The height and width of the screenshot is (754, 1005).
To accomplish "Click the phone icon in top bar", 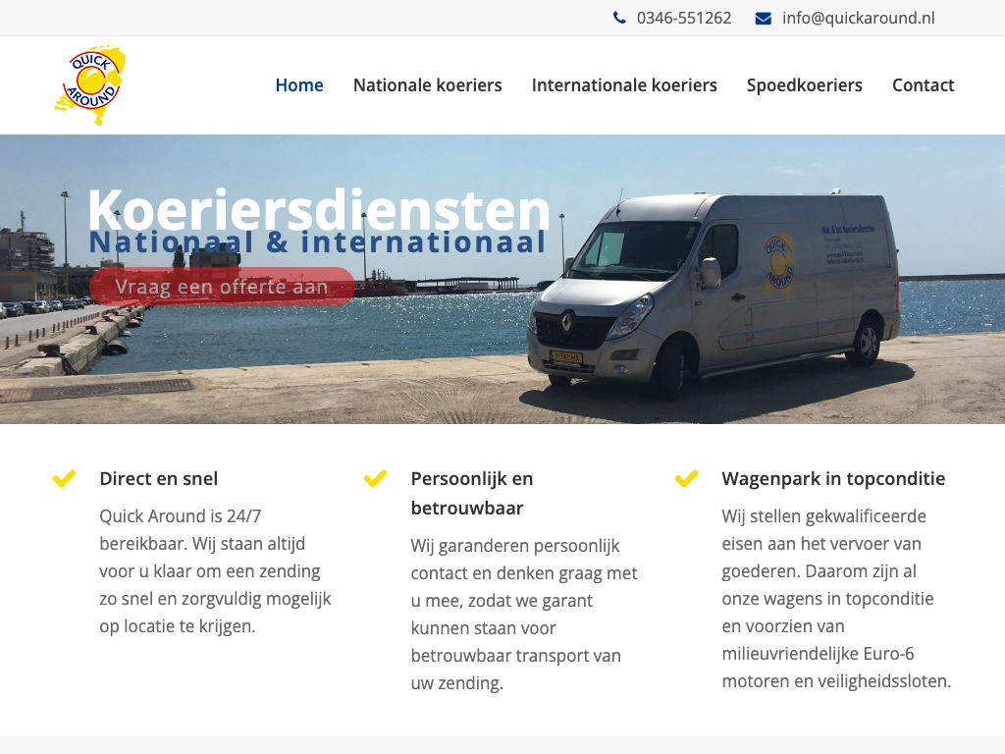I will pos(619,18).
